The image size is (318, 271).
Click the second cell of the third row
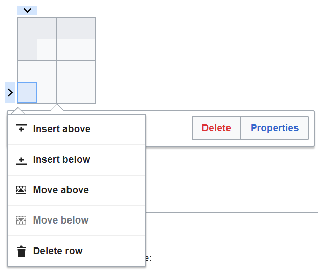[x=47, y=71]
